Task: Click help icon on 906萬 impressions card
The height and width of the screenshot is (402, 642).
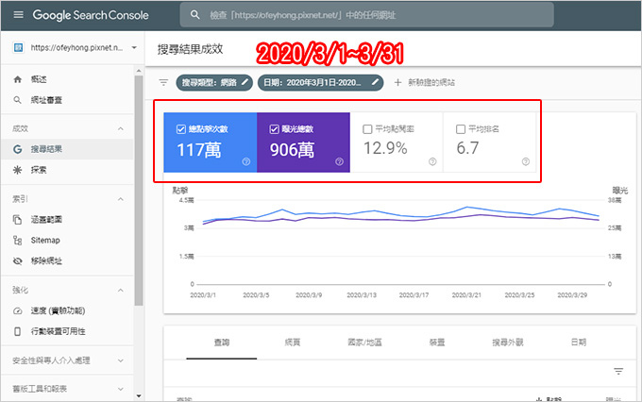Action: tap(340, 161)
